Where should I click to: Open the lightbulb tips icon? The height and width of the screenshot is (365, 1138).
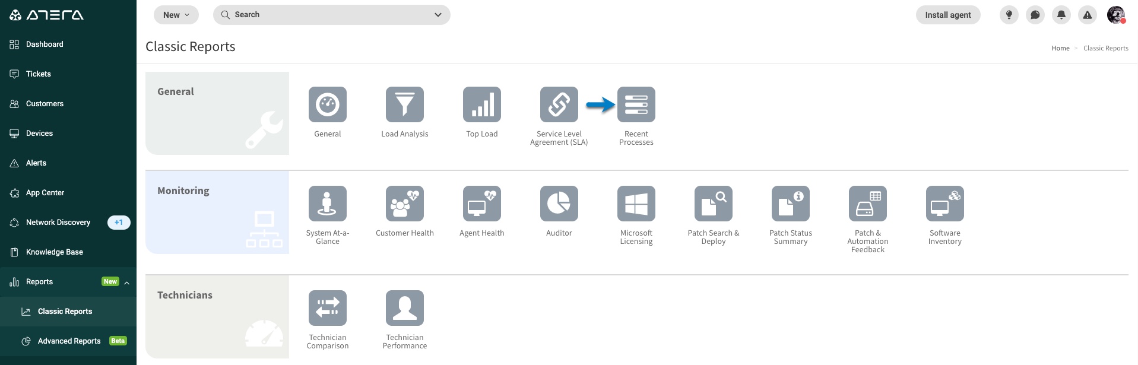coord(1009,15)
